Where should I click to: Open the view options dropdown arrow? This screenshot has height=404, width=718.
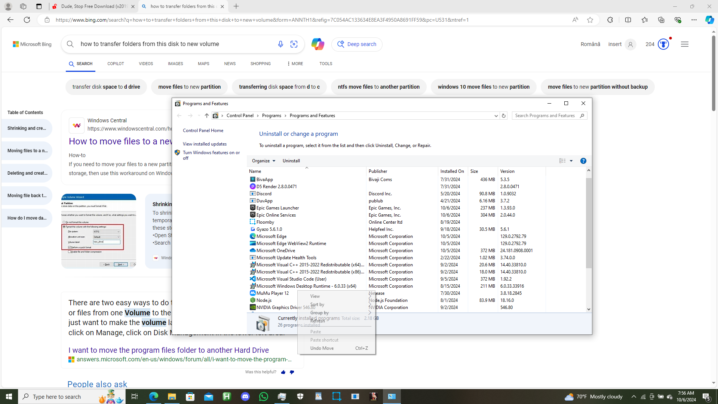[571, 161]
